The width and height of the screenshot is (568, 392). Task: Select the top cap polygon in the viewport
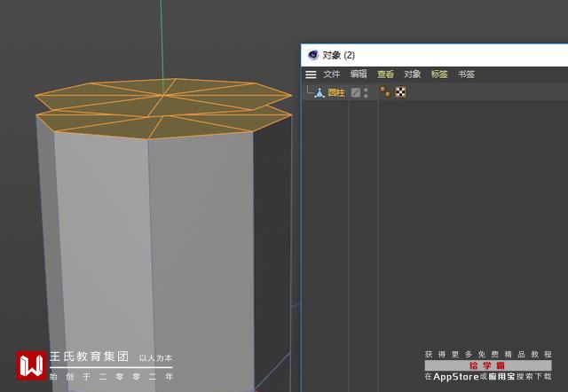point(163,94)
